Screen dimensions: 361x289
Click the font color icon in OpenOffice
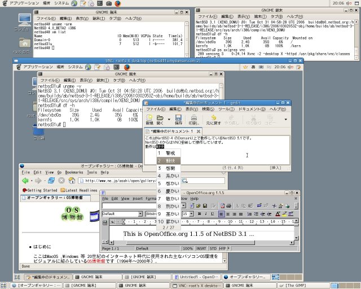click(x=278, y=214)
